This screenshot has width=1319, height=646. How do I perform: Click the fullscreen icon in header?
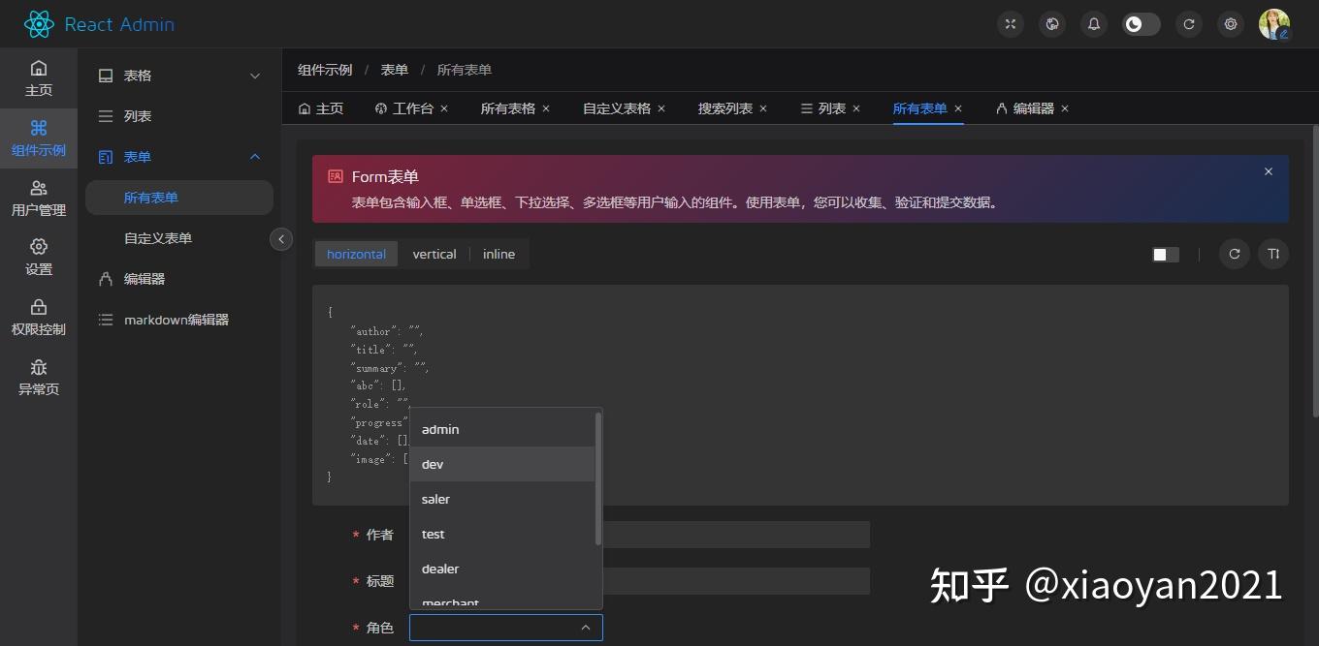click(x=1010, y=23)
